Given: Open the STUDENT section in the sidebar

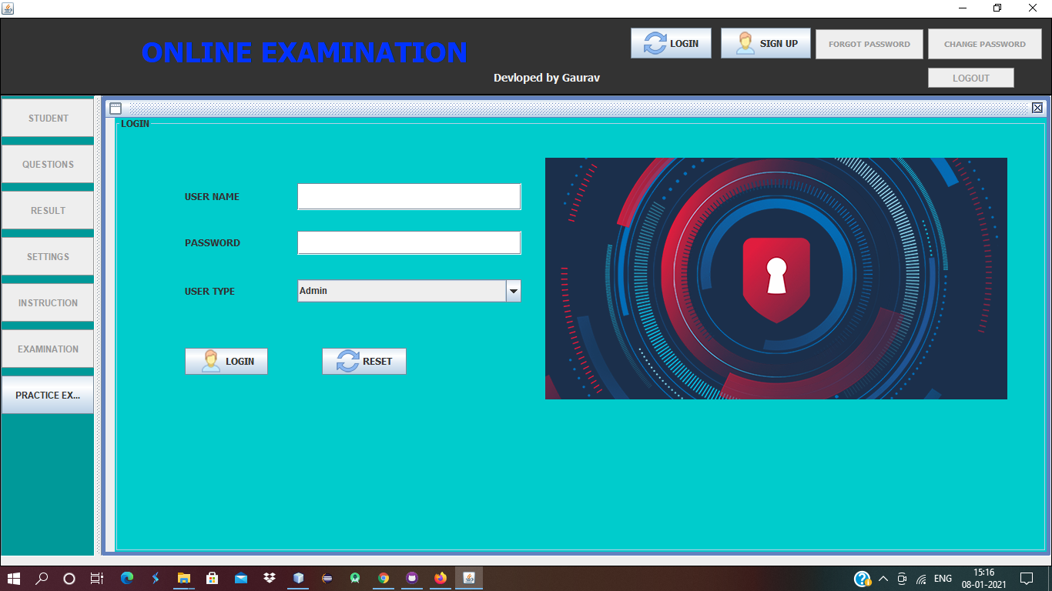Looking at the screenshot, I should [x=48, y=118].
